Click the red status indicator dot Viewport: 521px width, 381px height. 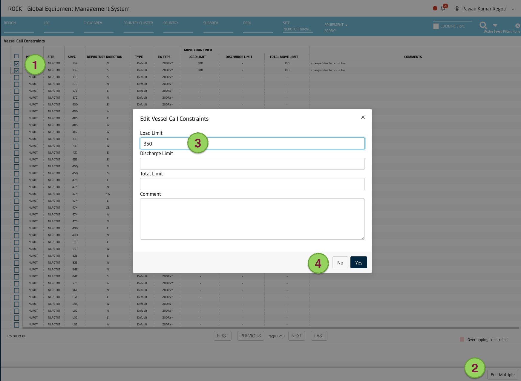coord(435,8)
